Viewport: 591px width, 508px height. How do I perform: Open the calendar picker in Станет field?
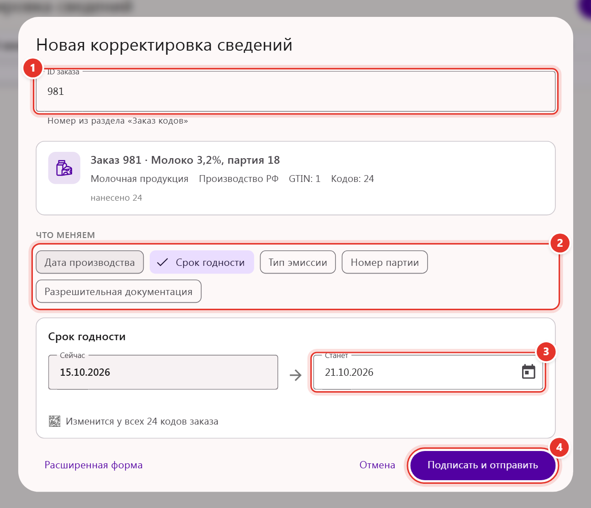pyautogui.click(x=528, y=372)
